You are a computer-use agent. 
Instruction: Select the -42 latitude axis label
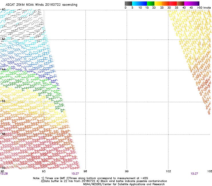[x=3, y=39]
